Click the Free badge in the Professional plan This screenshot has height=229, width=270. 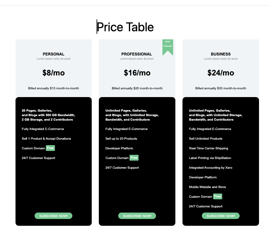[134, 158]
